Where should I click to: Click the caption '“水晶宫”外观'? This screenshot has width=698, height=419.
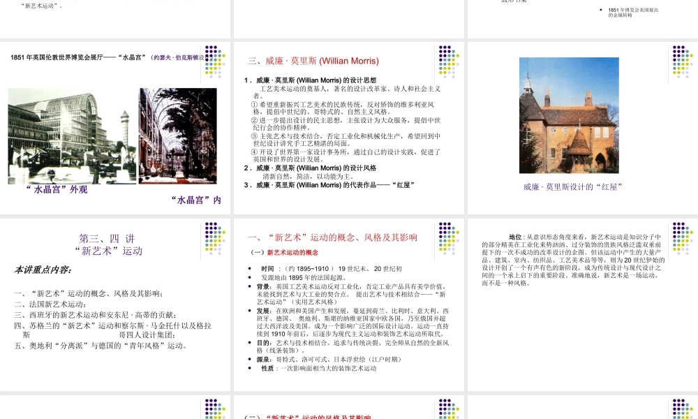coord(57,189)
